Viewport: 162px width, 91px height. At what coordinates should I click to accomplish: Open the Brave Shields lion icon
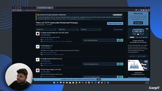pyautogui.click(x=136, y=10)
